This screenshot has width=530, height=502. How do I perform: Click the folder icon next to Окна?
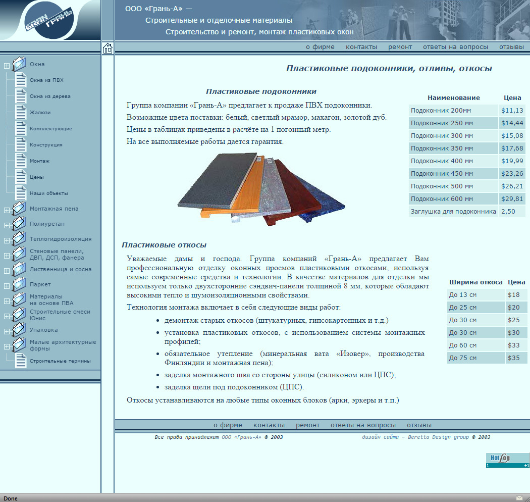coord(19,64)
